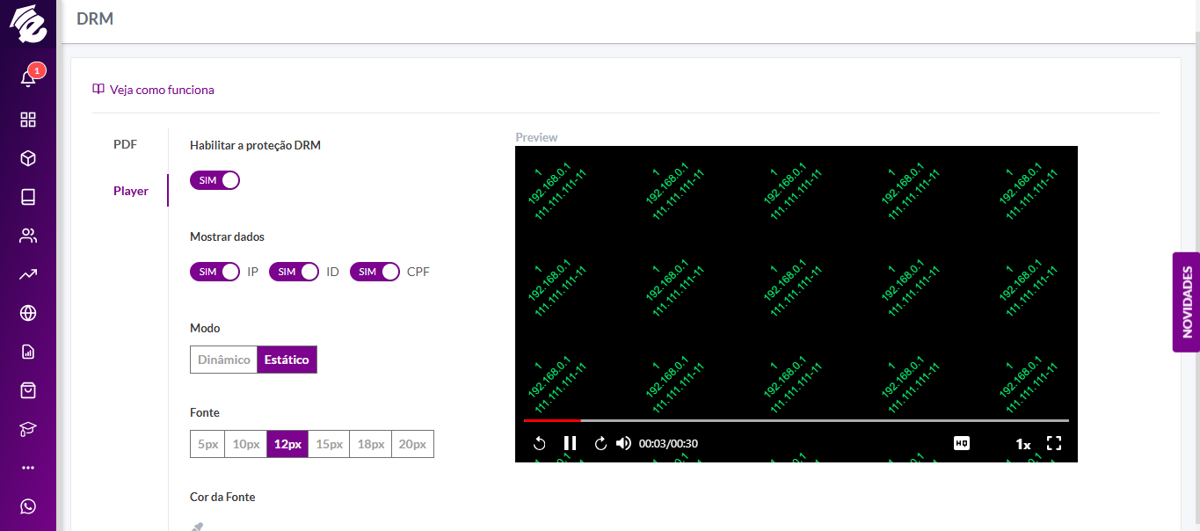The width and height of the screenshot is (1200, 531).
Task: Open the trending analytics icon
Action: [28, 274]
